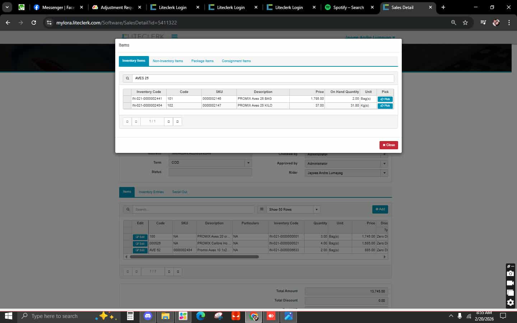Click the camera icon in the capture toolbar
Viewport: 517px width, 323px height.
coord(510,274)
